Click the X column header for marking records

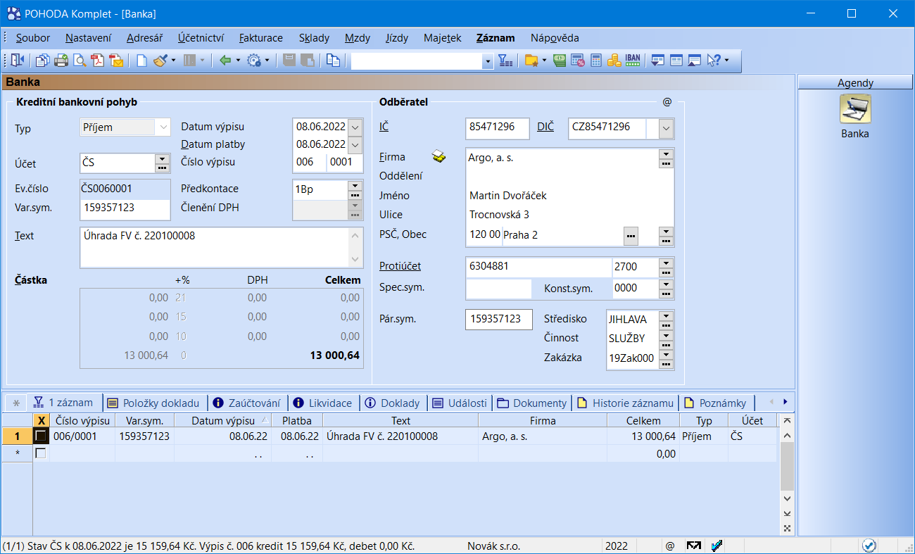pyautogui.click(x=41, y=421)
